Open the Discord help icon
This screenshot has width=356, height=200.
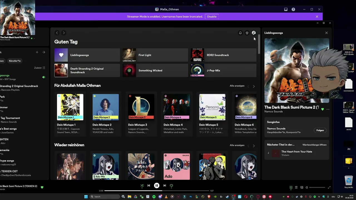(293, 9)
